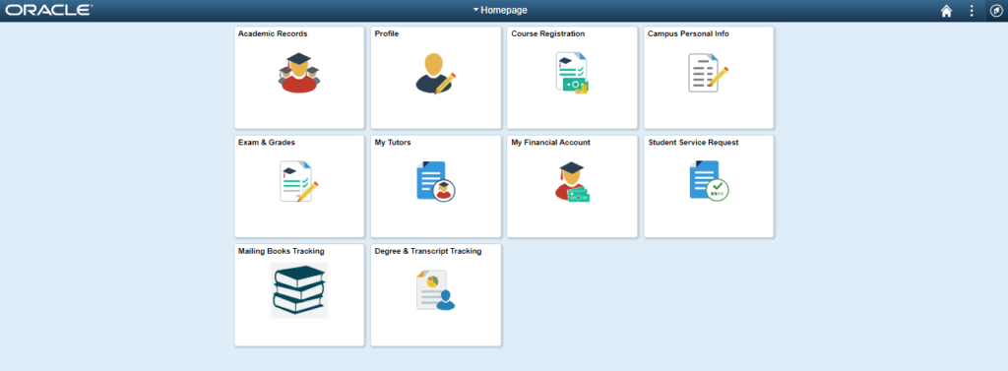Click the Mailing Books Tracking tile title
The image size is (1008, 371).
281,251
